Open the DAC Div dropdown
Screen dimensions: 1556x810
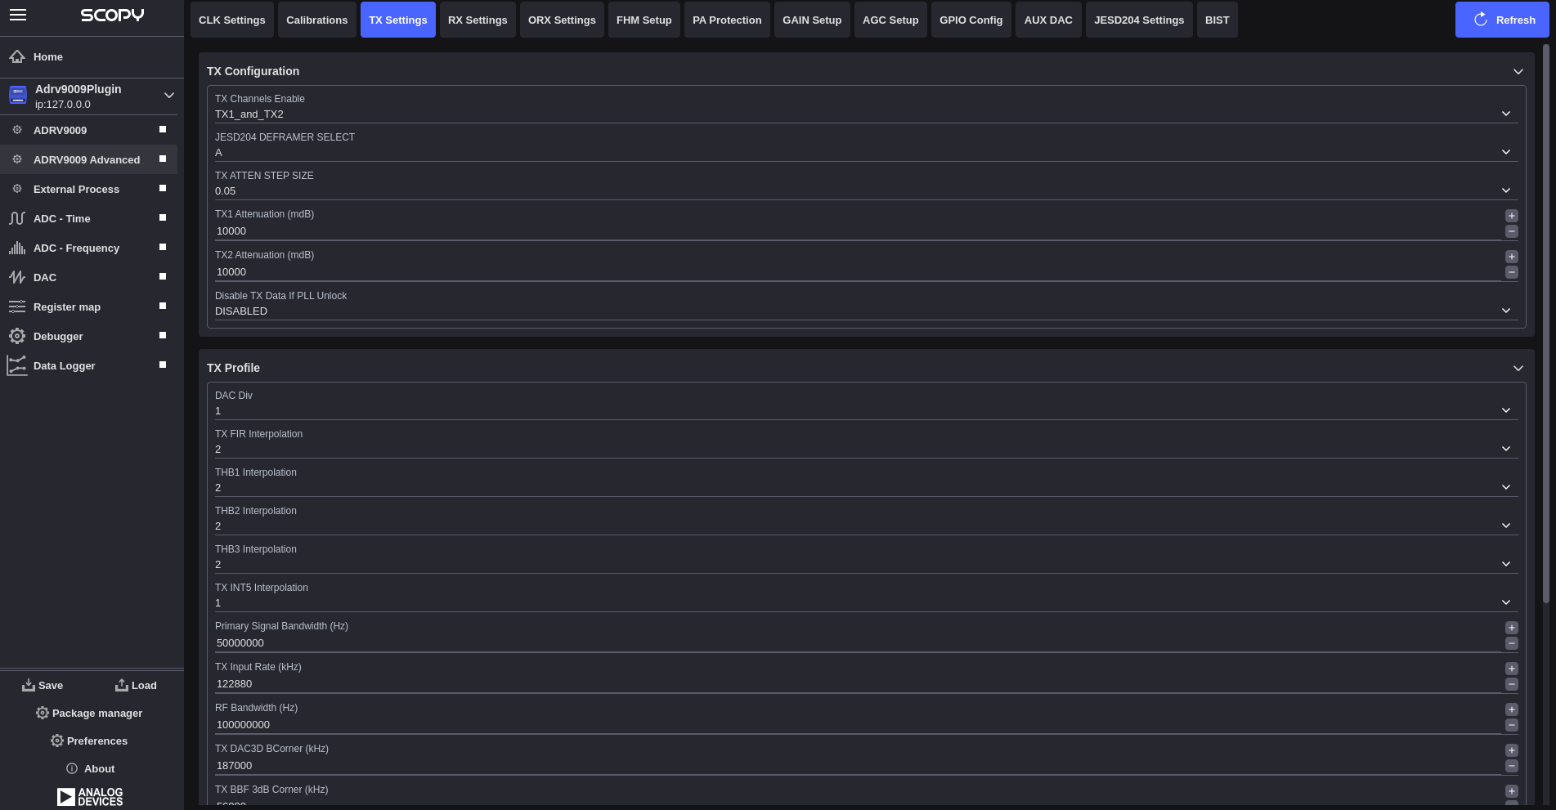[x=866, y=411]
